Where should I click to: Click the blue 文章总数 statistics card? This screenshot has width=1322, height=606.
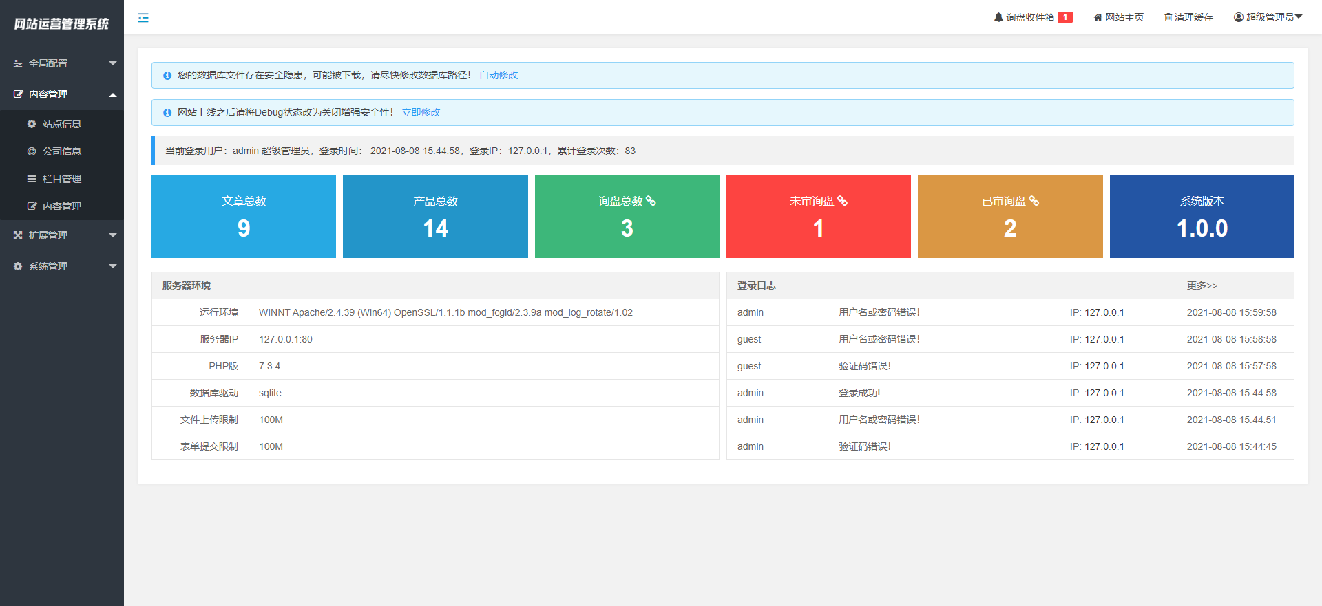pos(244,217)
